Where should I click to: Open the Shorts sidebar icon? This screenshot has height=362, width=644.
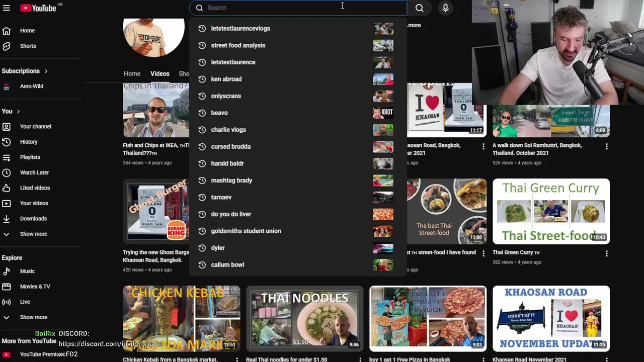point(7,46)
